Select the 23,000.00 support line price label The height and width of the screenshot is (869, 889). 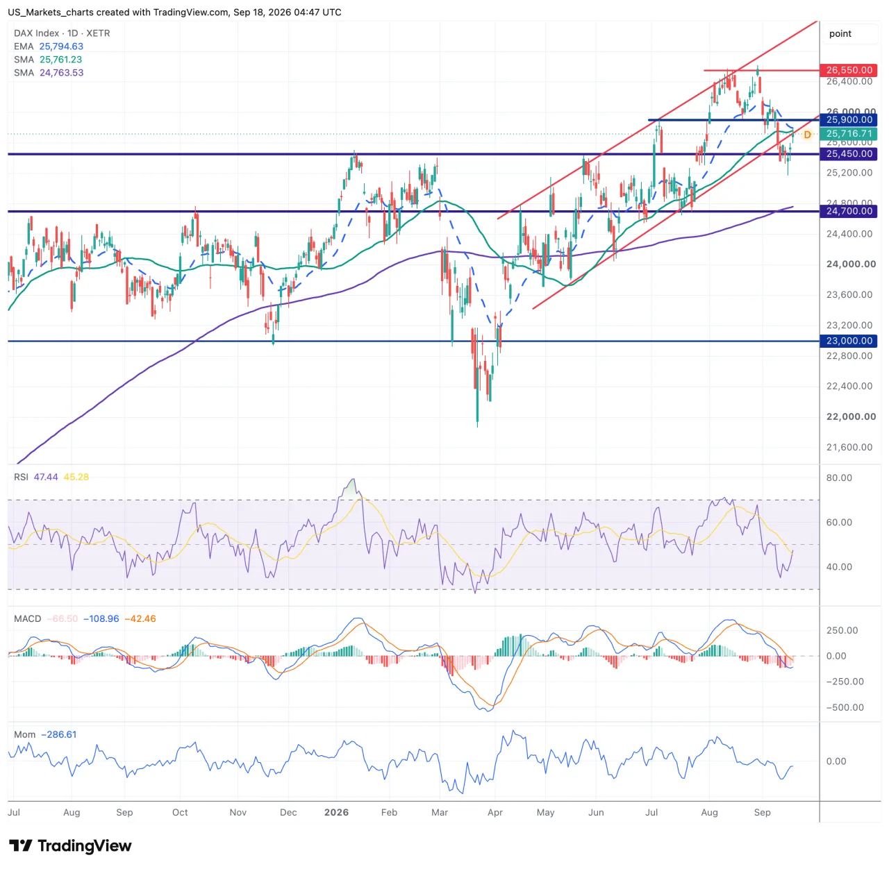pyautogui.click(x=849, y=341)
